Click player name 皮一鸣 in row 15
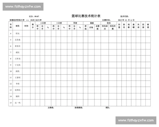159x127 pixels. click(17, 103)
